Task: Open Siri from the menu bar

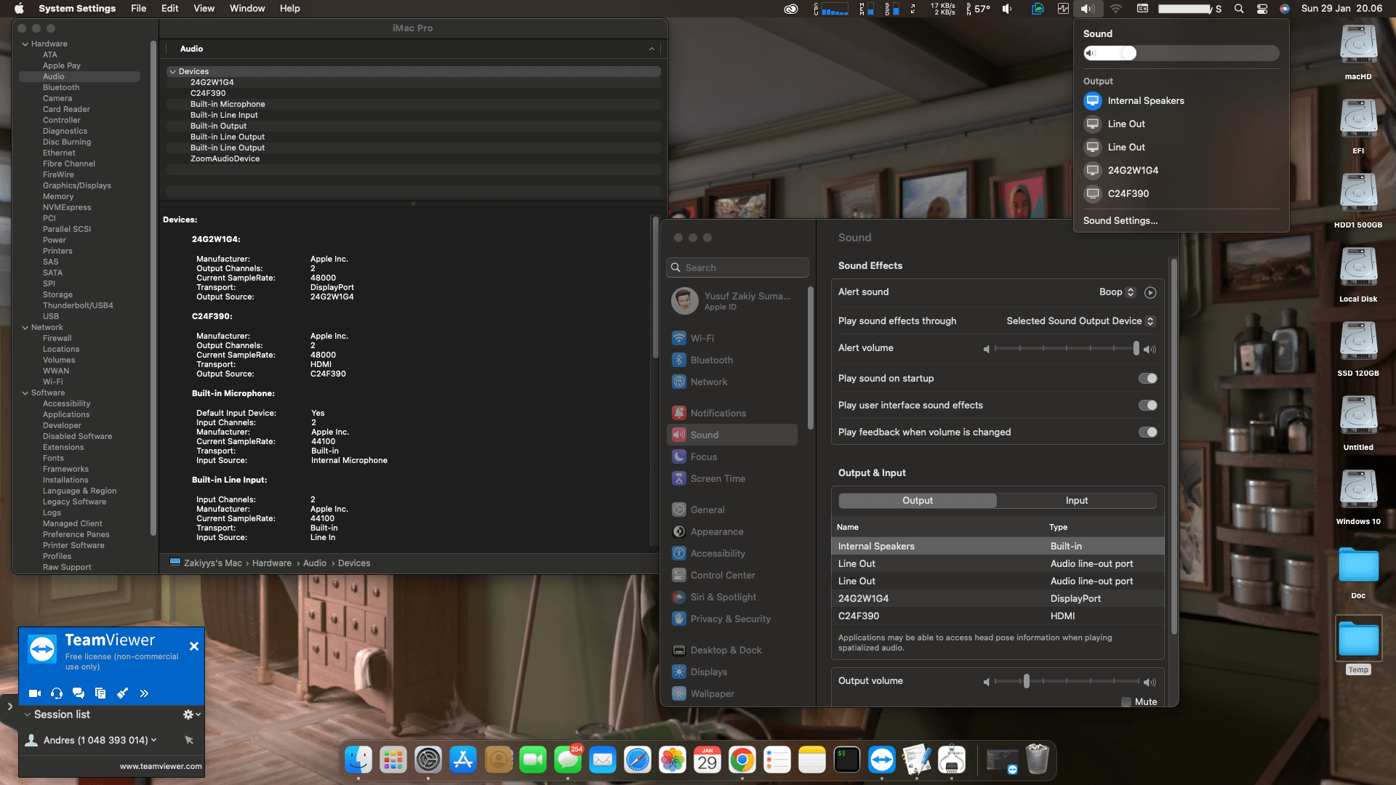Action: (x=1285, y=9)
